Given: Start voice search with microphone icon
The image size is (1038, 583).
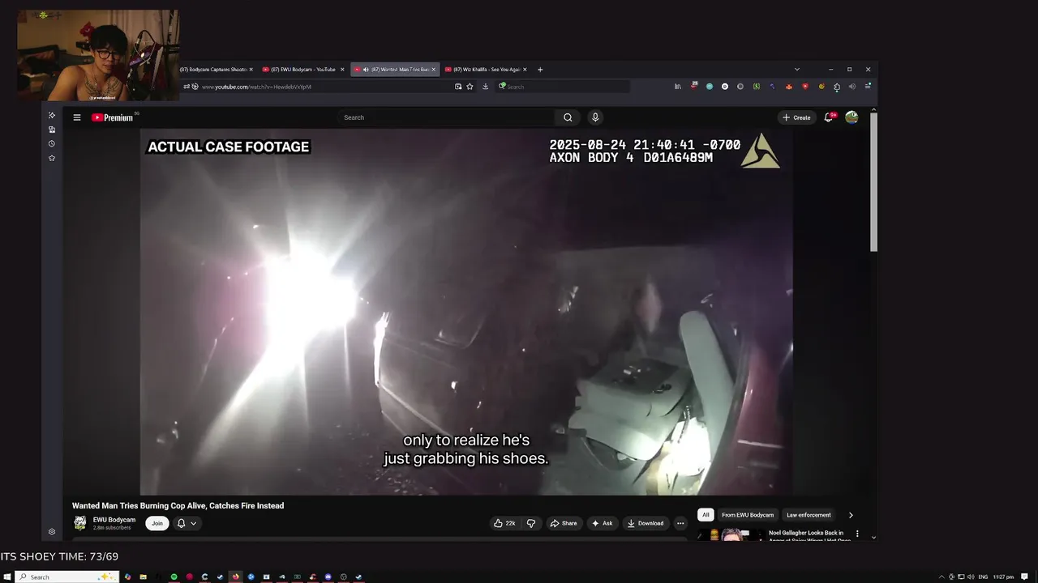Looking at the screenshot, I should [x=595, y=117].
